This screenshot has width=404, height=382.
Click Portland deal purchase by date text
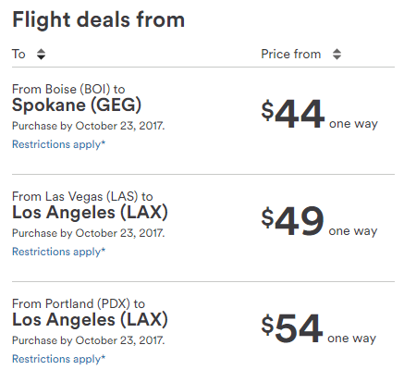pyautogui.click(x=89, y=340)
